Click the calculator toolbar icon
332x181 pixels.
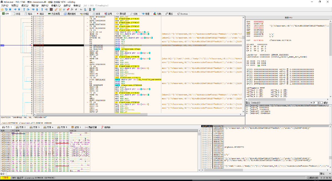coord(90,9)
